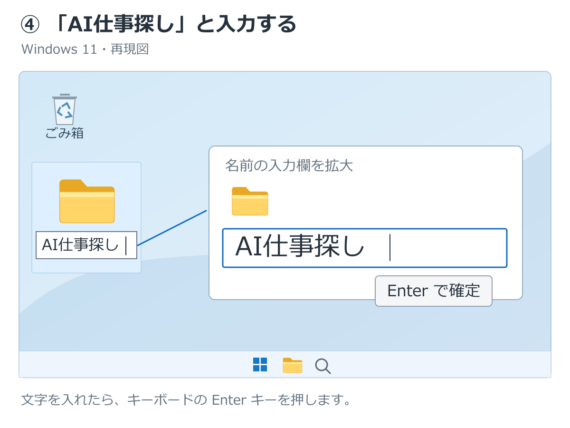The image size is (570, 428).
Task: Click the "ごみ箱" label text
Action: click(65, 133)
